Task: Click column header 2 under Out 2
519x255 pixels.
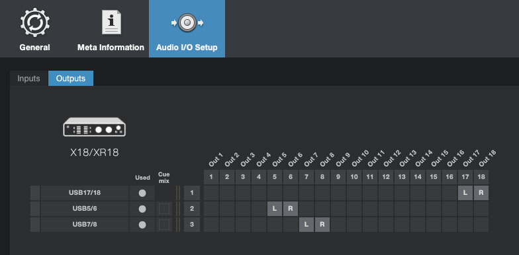Action: (227, 177)
